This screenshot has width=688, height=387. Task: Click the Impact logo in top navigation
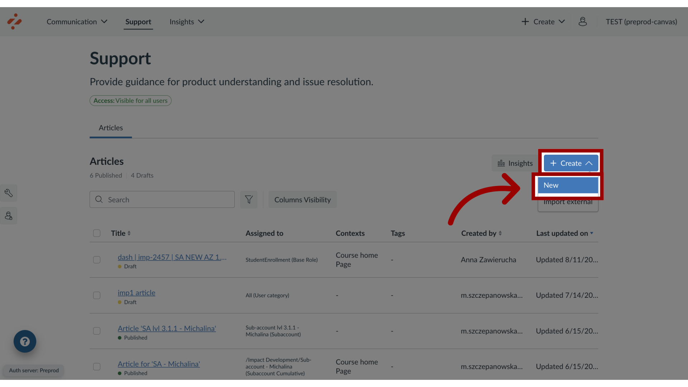point(14,21)
